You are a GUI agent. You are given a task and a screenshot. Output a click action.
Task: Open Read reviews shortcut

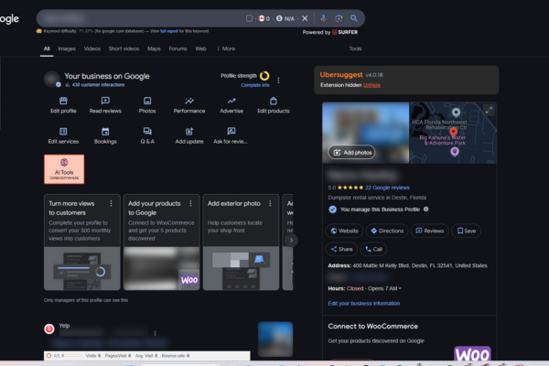pos(105,105)
